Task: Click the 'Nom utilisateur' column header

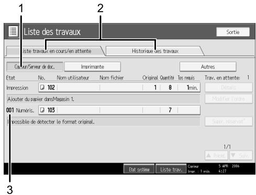Action: pos(73,78)
